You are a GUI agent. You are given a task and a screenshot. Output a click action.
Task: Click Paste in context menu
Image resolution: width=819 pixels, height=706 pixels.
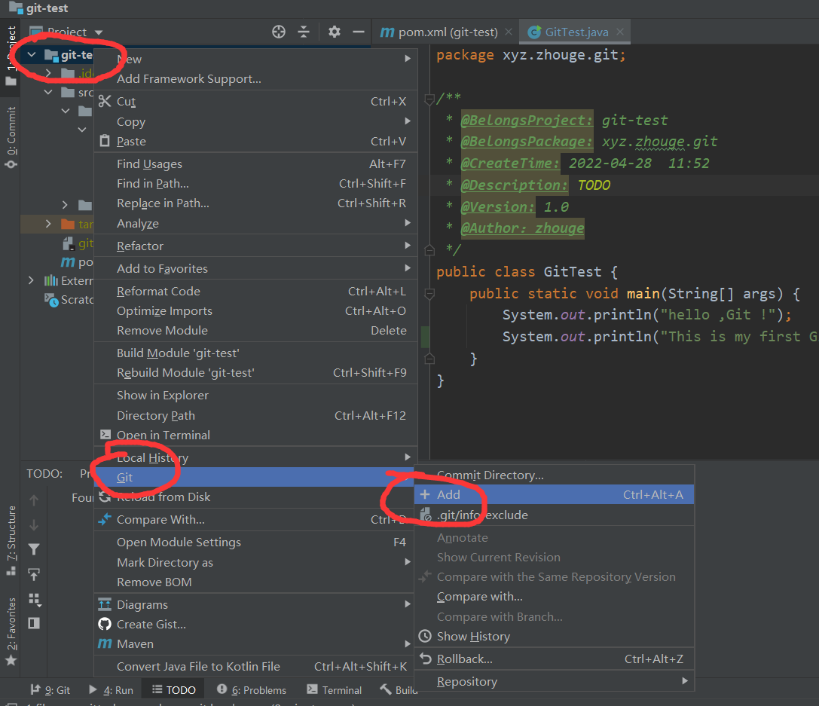click(x=255, y=142)
